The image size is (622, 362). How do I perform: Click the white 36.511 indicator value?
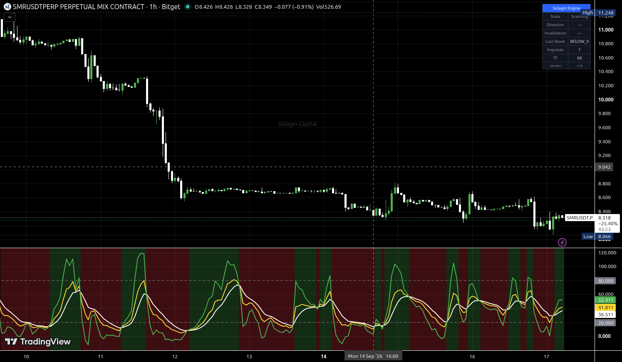(606, 315)
